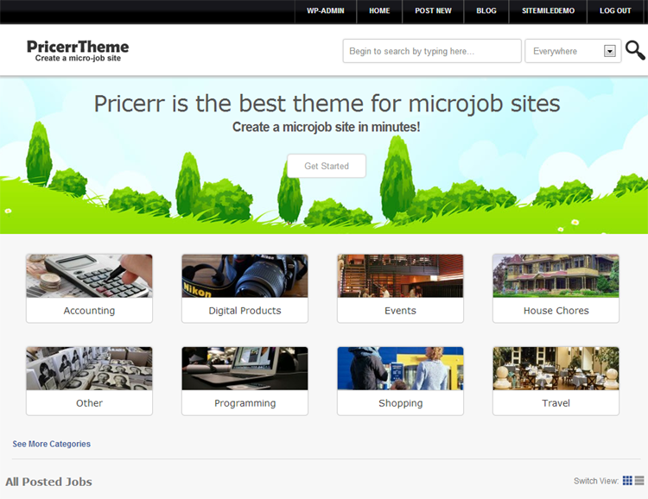Click the Events category label

click(400, 311)
